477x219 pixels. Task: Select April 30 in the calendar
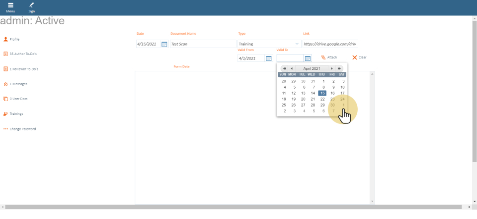[332, 105]
